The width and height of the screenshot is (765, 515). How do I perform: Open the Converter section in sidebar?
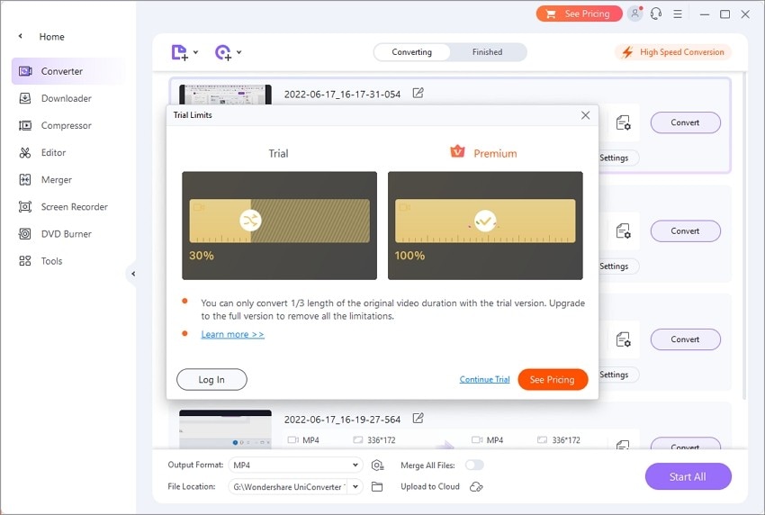68,71
